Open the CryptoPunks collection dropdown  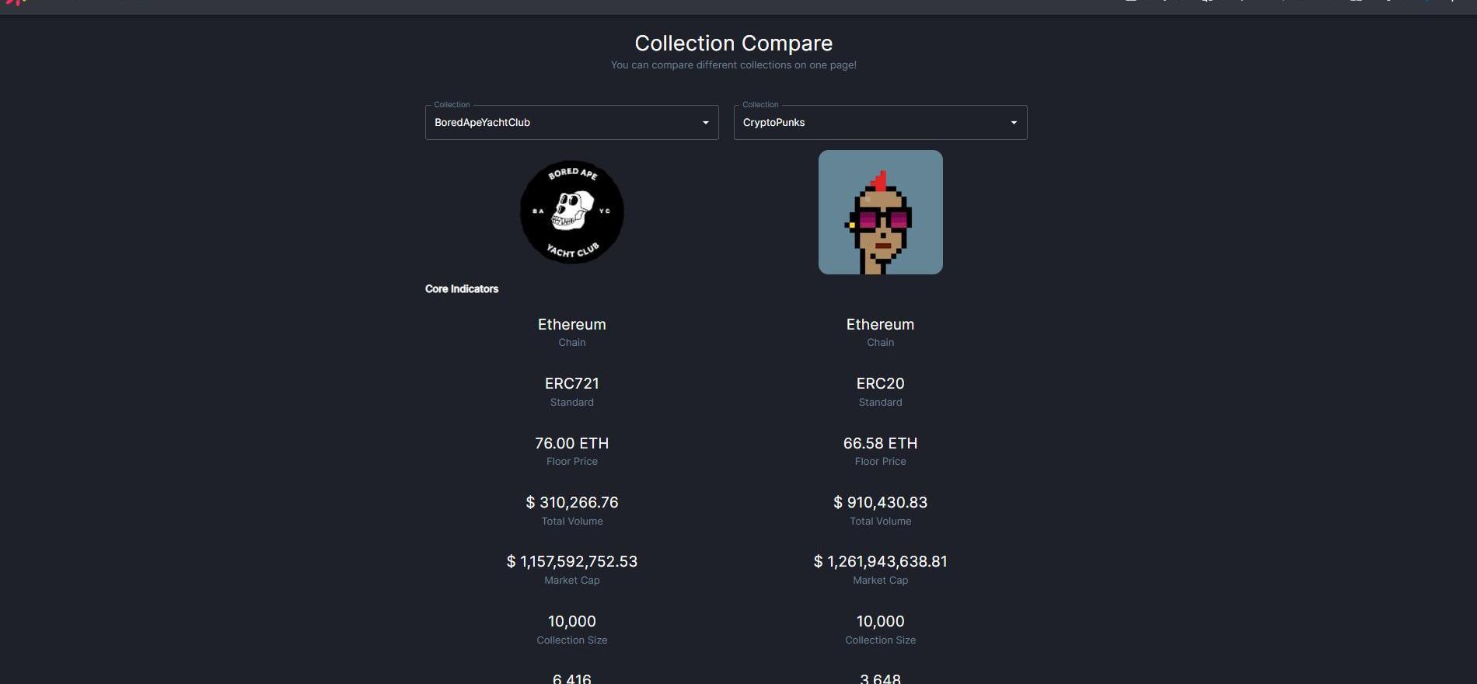(868, 123)
